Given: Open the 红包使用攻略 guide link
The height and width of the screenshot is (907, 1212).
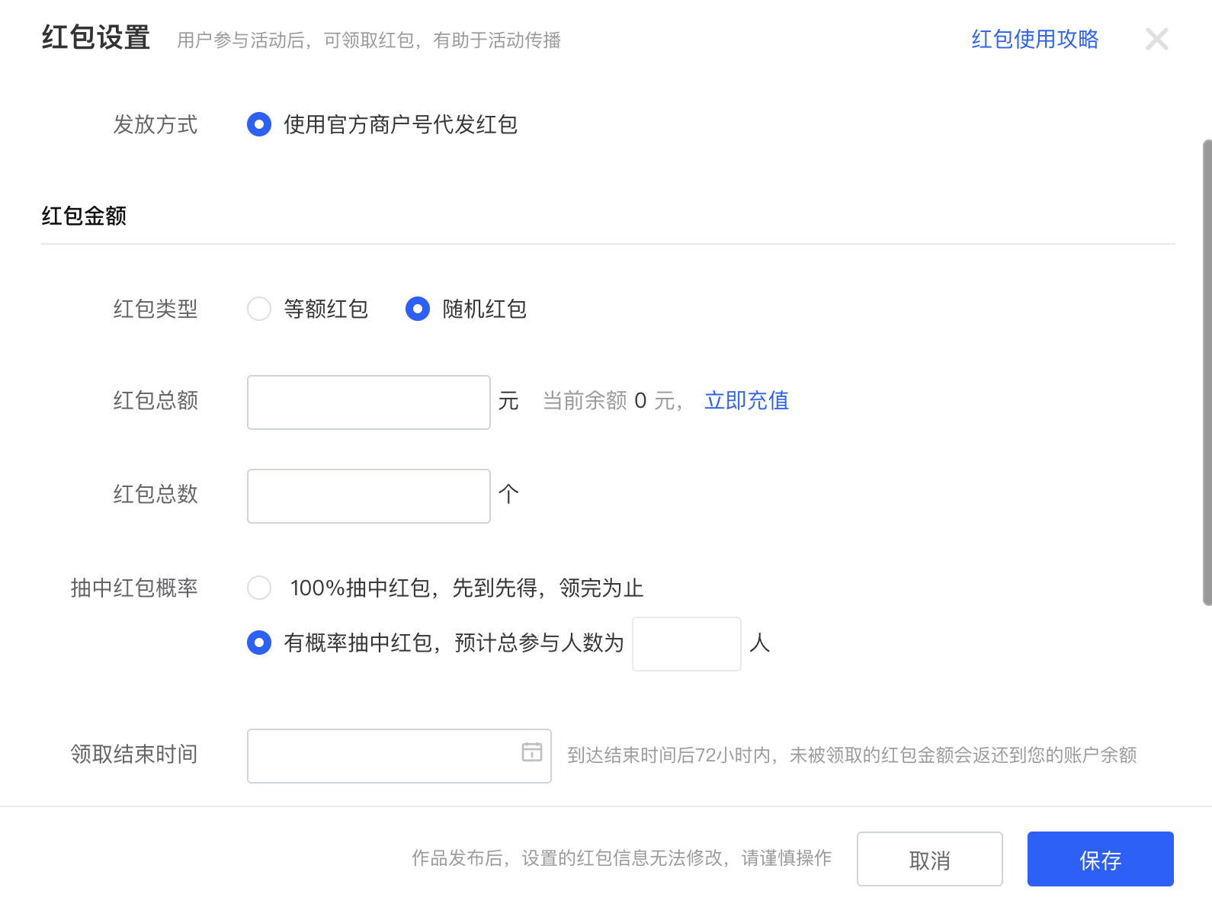Looking at the screenshot, I should pyautogui.click(x=1034, y=39).
